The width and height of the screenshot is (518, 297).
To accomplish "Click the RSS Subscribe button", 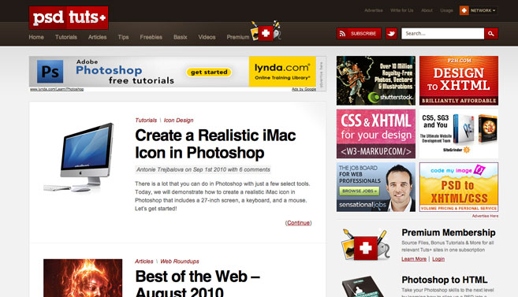I will [x=359, y=34].
